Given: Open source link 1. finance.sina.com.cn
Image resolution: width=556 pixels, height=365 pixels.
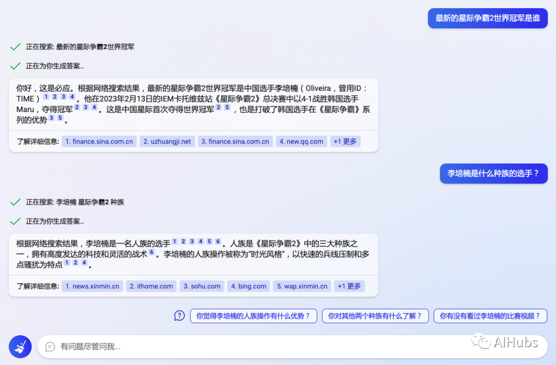Looking at the screenshot, I should click(x=99, y=141).
